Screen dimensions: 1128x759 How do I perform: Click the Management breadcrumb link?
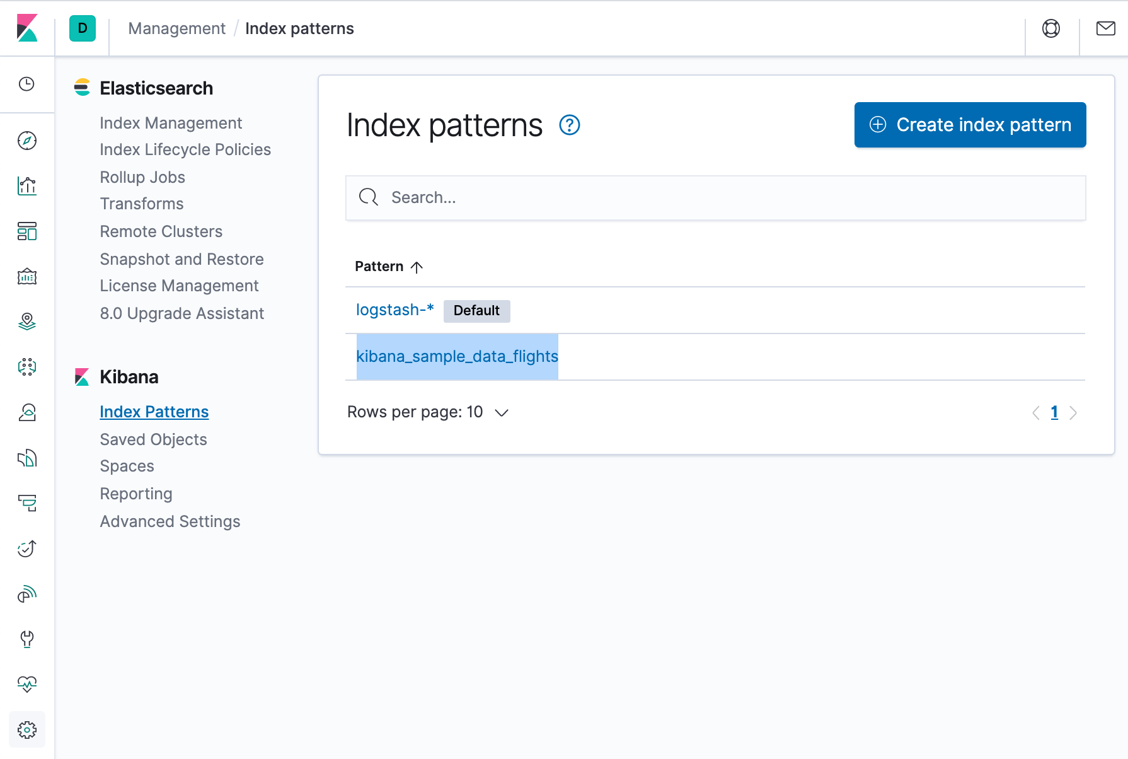(x=176, y=28)
